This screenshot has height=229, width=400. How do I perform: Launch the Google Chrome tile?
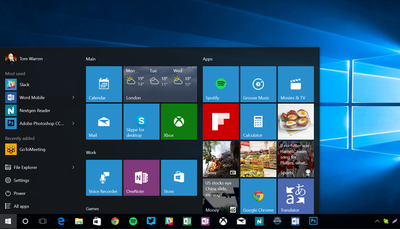tap(258, 196)
